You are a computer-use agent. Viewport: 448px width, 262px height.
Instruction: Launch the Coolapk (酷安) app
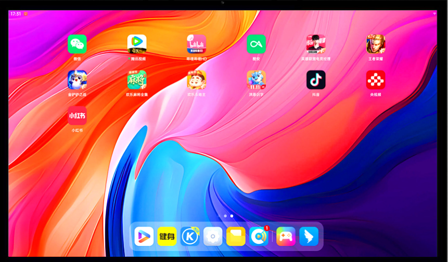[256, 45]
